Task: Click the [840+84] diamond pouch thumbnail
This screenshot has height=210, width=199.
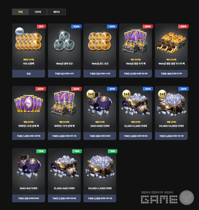Action: 29,166
